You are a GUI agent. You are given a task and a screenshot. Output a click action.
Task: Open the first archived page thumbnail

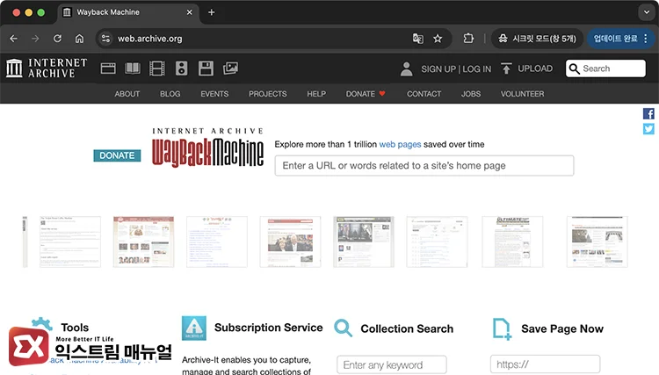point(70,242)
